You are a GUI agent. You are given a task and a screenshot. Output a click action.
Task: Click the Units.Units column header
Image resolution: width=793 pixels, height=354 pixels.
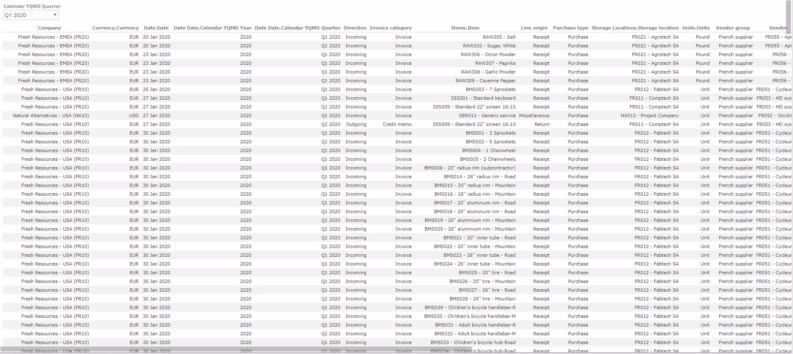(x=696, y=28)
